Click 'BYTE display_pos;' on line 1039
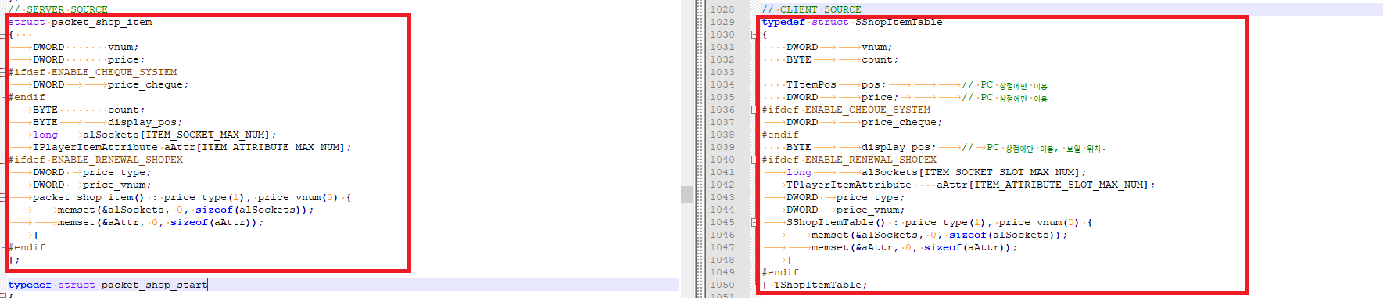Image resolution: width=1383 pixels, height=298 pixels. pos(862,147)
